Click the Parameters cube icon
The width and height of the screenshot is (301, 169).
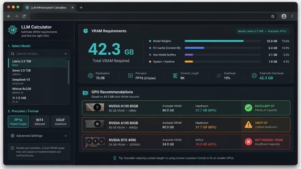[x=90, y=75]
